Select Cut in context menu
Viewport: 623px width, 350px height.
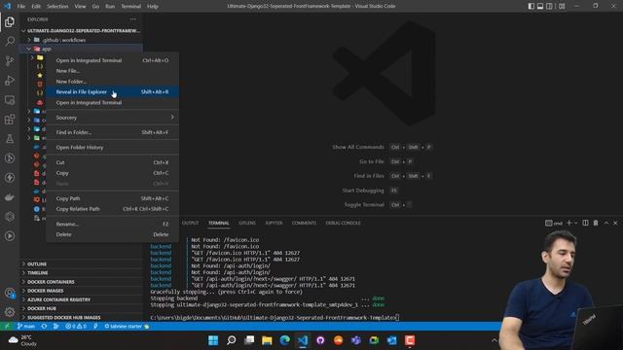113,162
